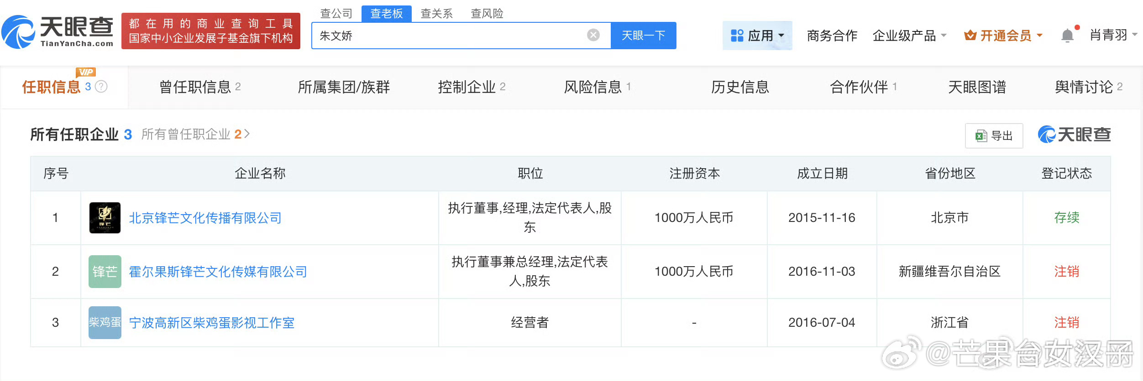Open the 任职信息 tab

click(64, 87)
